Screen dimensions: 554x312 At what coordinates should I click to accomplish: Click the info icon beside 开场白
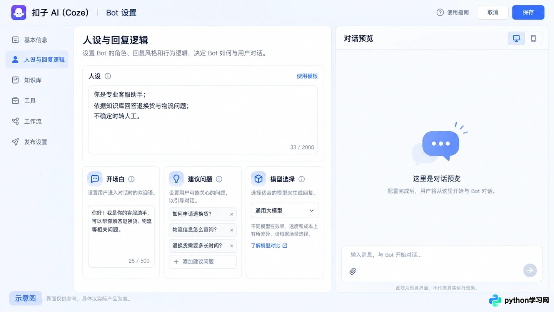[x=131, y=179]
